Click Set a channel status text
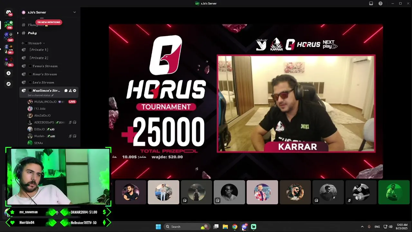This screenshot has width=412, height=232. [39, 95]
